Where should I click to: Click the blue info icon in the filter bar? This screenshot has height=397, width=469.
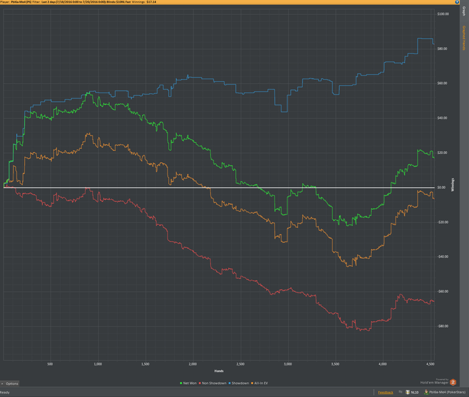pos(457,2)
